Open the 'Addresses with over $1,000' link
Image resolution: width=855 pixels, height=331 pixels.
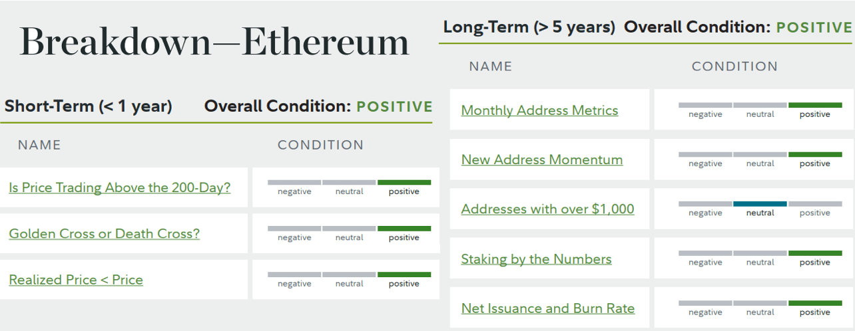[x=547, y=209]
